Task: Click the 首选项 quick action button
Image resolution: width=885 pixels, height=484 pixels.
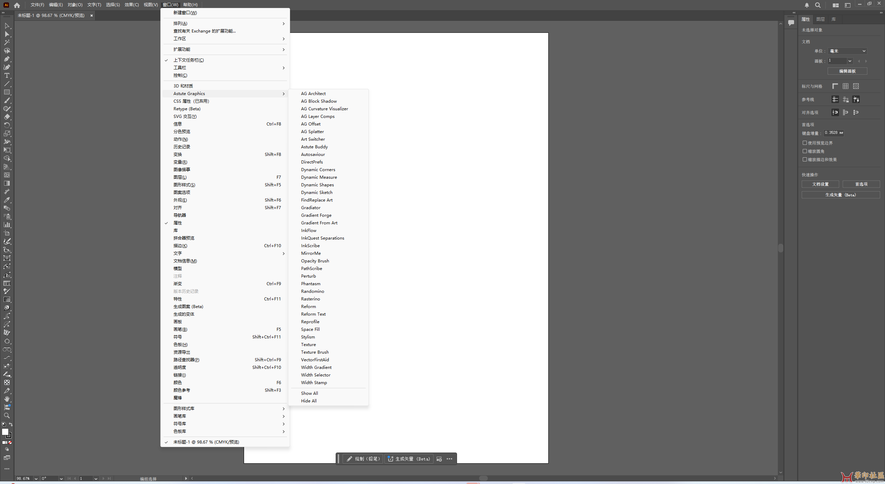Action: coord(861,184)
